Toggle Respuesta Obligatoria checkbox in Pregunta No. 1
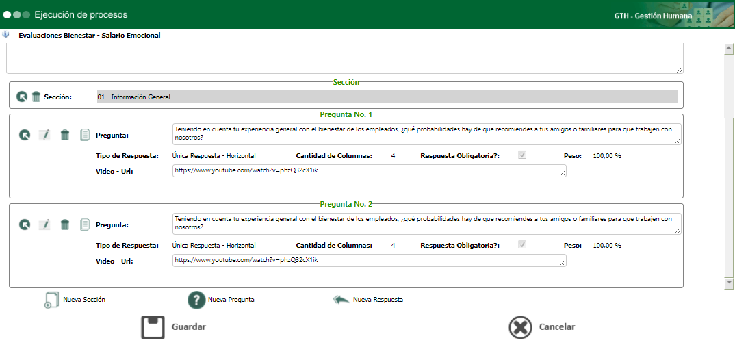The width and height of the screenshot is (735, 347). pyautogui.click(x=522, y=155)
